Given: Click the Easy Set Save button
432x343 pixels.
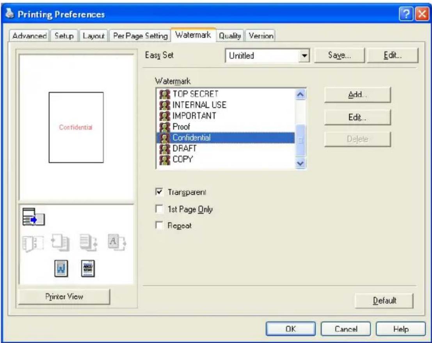Looking at the screenshot, I should [x=340, y=55].
